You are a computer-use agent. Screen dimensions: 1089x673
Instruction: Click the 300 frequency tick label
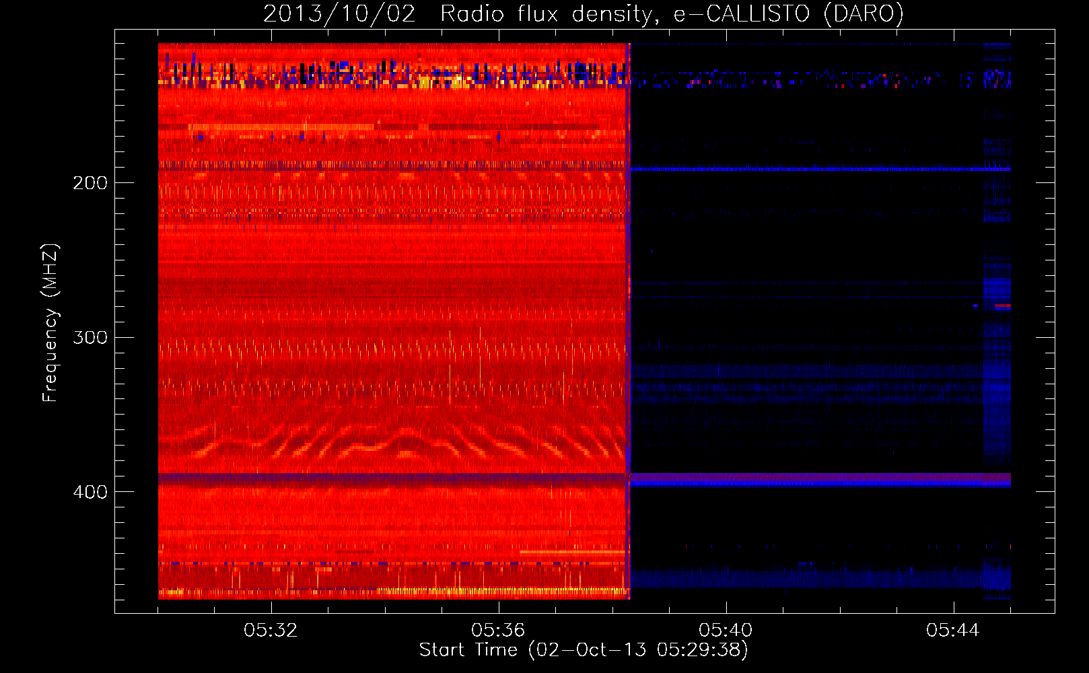click(x=90, y=337)
